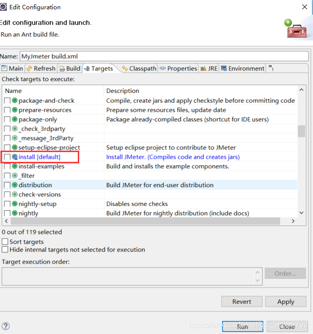Switch to the JRE tab
The height and width of the screenshot is (334, 313).
pyautogui.click(x=209, y=68)
